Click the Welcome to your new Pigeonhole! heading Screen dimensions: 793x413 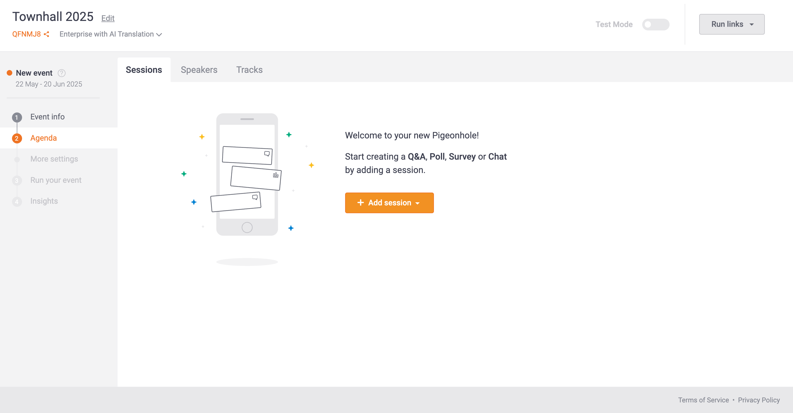tap(412, 135)
